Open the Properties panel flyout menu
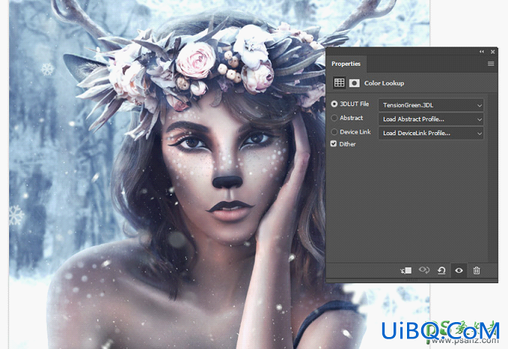The image size is (508, 349). [x=491, y=64]
